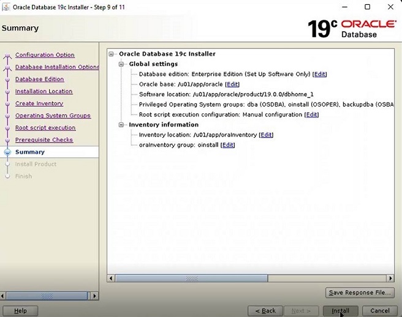Edit the Oracle base path
This screenshot has width=402, height=317.
pos(232,84)
